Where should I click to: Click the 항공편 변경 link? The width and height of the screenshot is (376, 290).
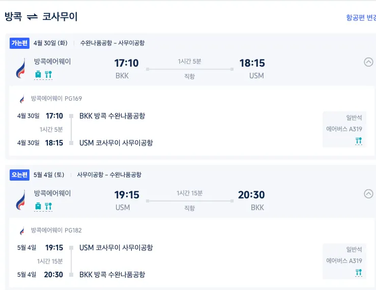361,18
